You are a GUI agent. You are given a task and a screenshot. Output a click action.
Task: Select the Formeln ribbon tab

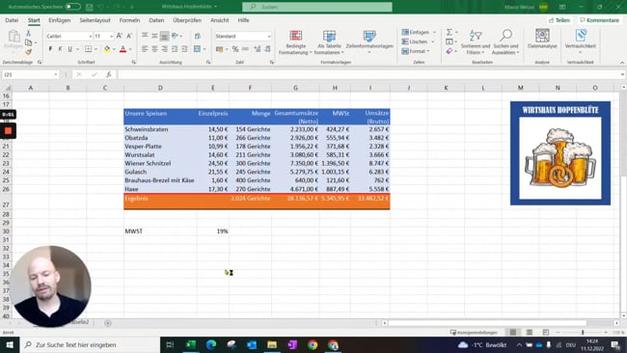coord(129,20)
